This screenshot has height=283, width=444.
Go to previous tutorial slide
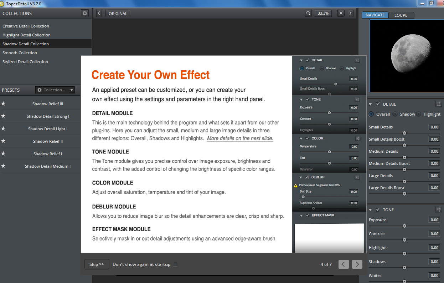[x=344, y=264]
